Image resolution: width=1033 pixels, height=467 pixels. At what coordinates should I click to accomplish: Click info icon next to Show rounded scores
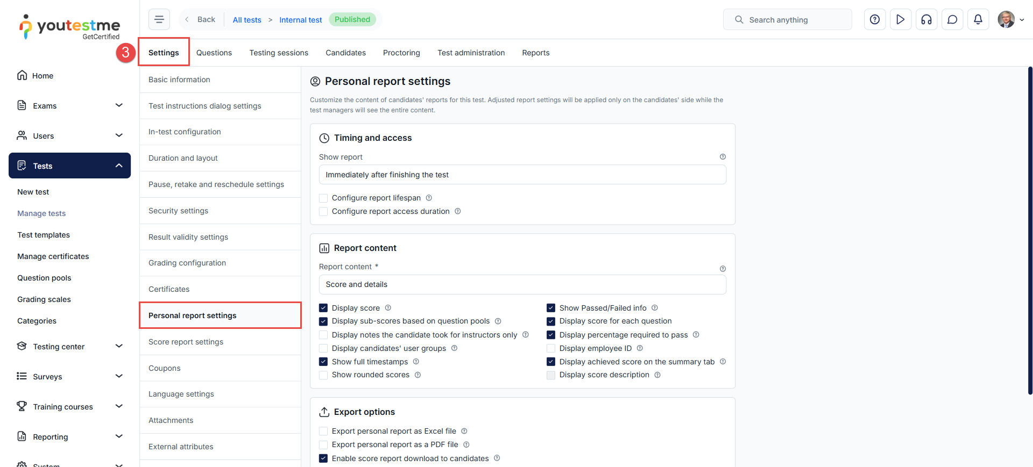418,375
